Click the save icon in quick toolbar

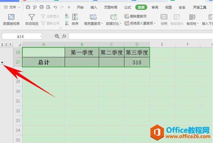pos(28,7)
